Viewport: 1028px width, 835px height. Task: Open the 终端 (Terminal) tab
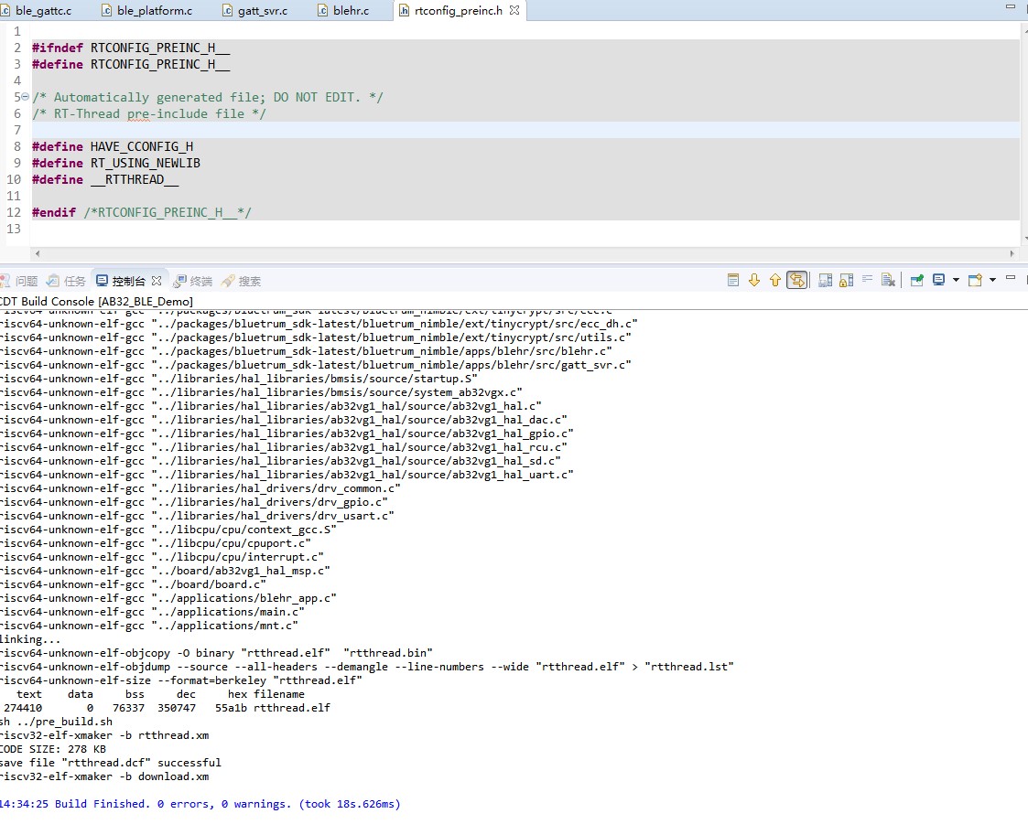pyautogui.click(x=193, y=281)
